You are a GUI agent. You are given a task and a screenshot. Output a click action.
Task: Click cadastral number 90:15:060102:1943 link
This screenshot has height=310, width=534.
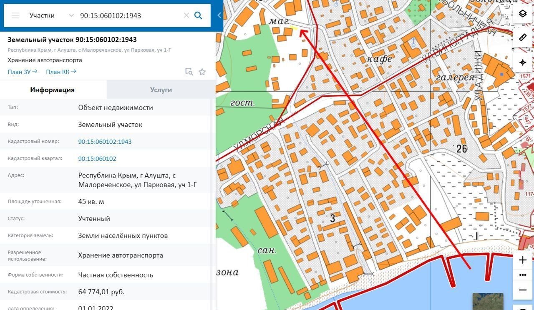click(105, 142)
